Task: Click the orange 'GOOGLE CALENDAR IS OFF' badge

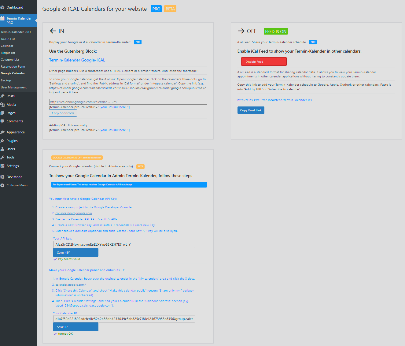Action: [x=77, y=158]
